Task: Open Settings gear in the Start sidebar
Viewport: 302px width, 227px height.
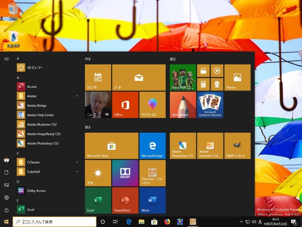Action: point(6,198)
